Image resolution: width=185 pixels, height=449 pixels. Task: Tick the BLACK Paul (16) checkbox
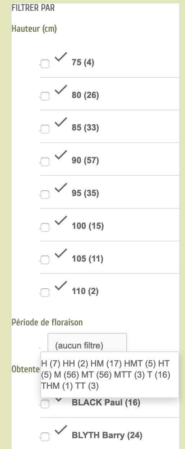pyautogui.click(x=45, y=404)
